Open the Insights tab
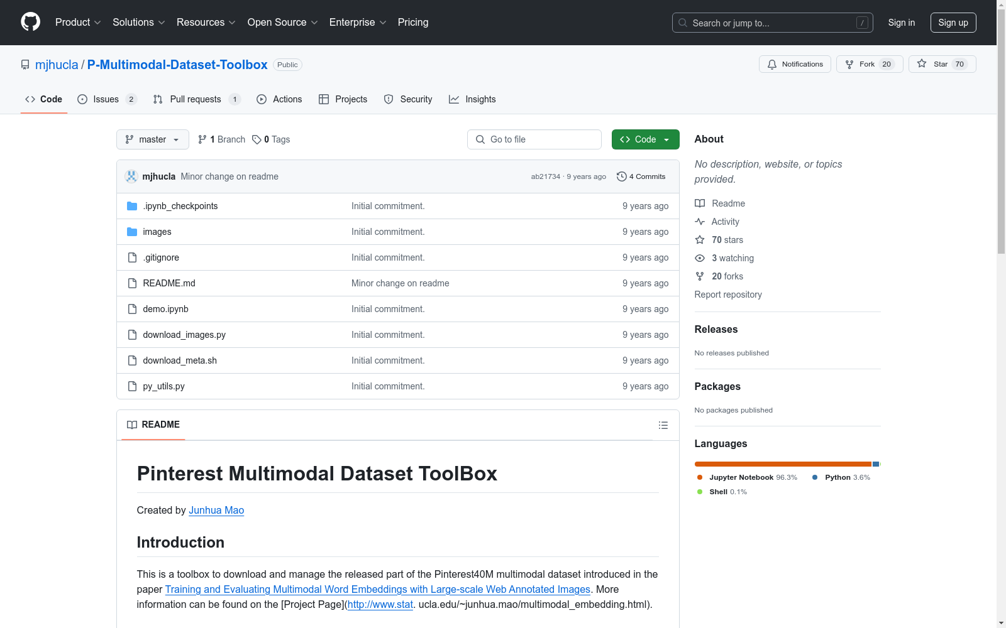 point(472,99)
